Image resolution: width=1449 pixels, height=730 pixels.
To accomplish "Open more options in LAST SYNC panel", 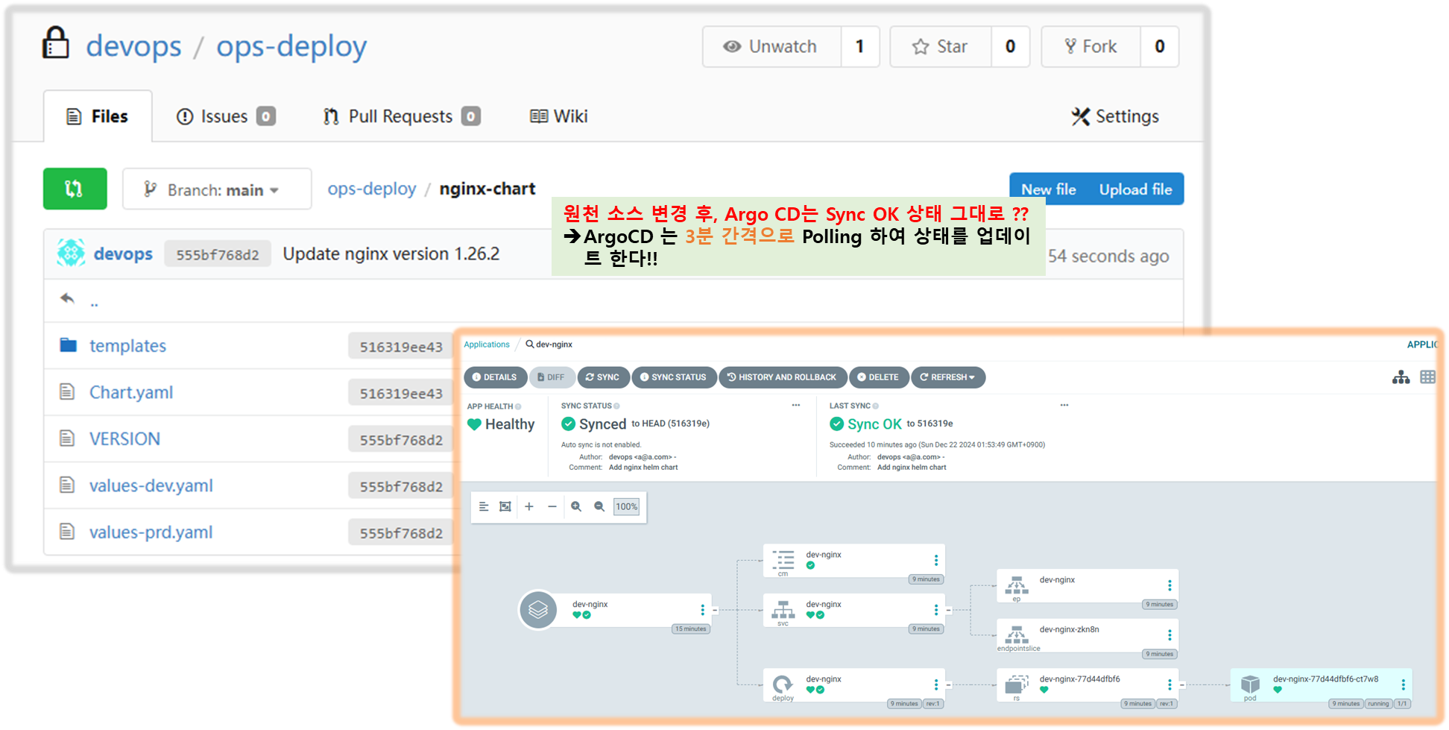I will [x=1064, y=406].
